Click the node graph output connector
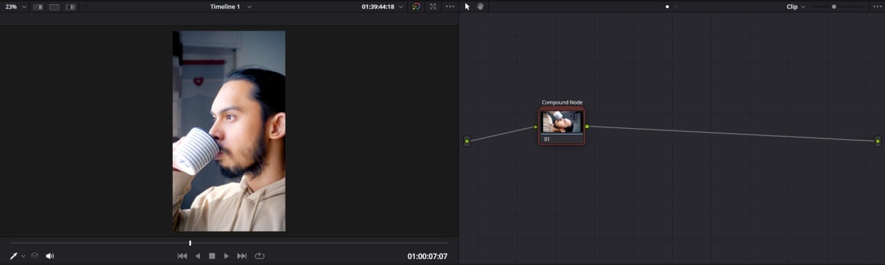 (878, 141)
